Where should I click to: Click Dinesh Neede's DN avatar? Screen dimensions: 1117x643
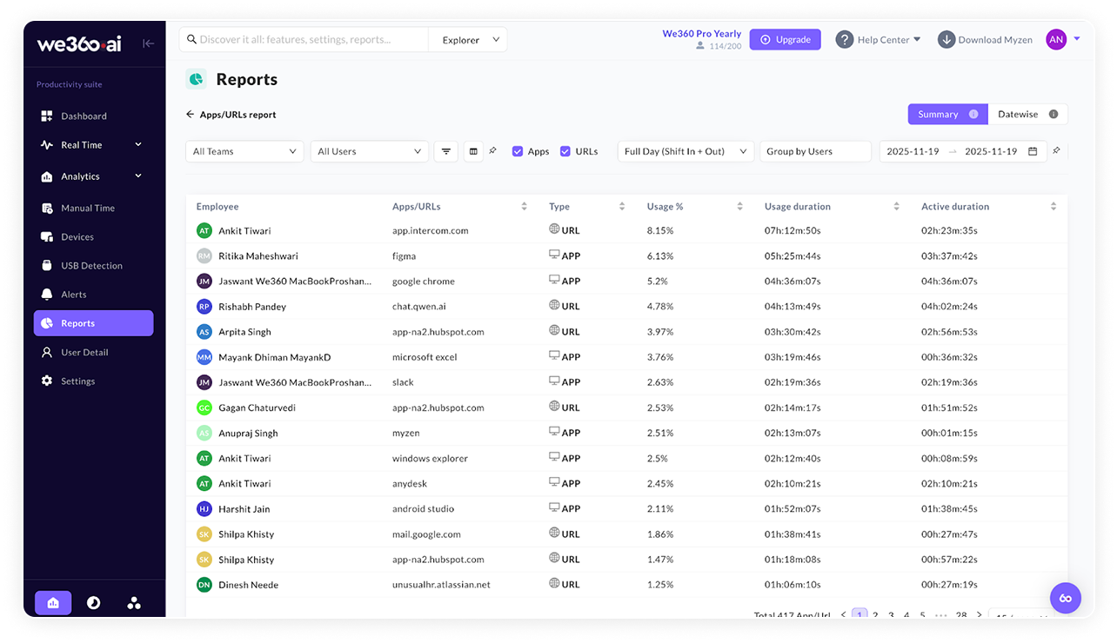[x=204, y=585]
